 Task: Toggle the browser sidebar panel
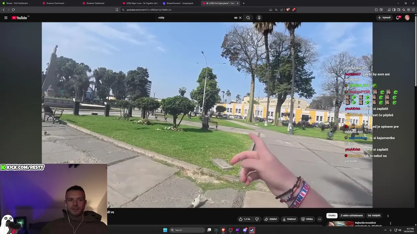394,10
